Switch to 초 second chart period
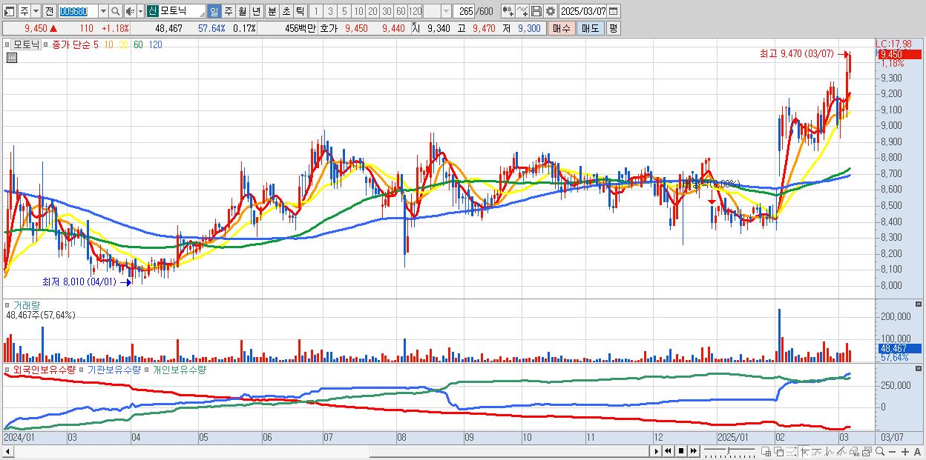 coord(286,11)
